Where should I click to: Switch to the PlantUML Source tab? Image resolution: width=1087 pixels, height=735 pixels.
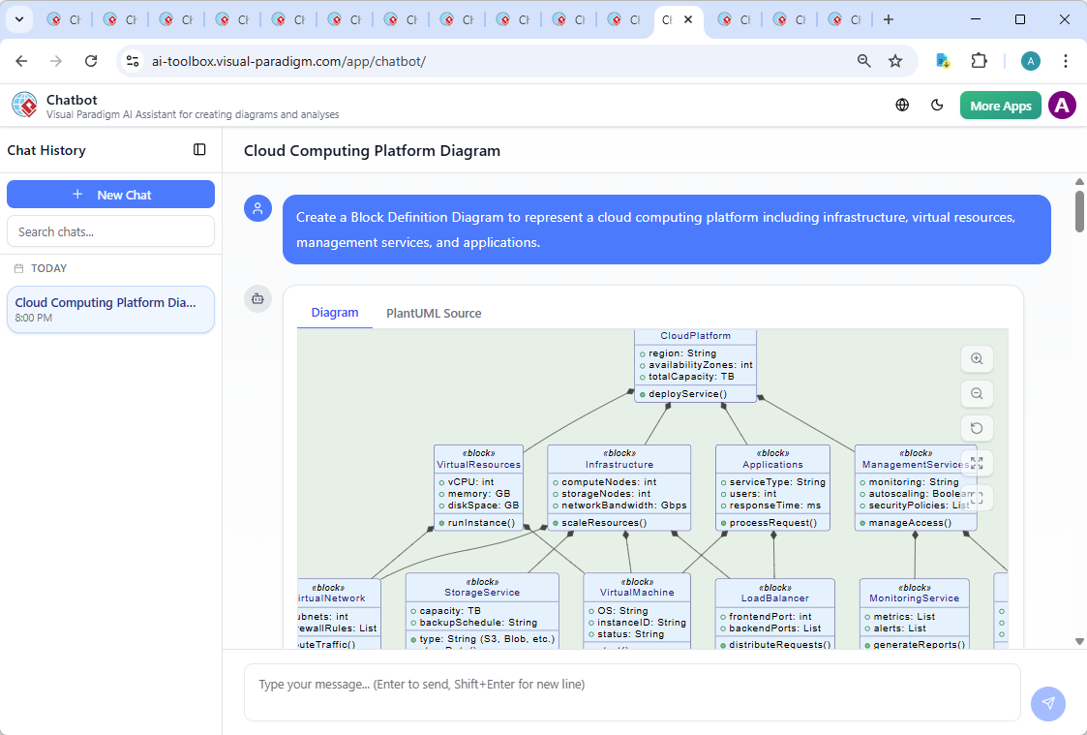coord(434,314)
